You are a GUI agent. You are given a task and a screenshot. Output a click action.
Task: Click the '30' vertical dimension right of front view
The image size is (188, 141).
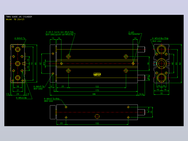(148, 64)
